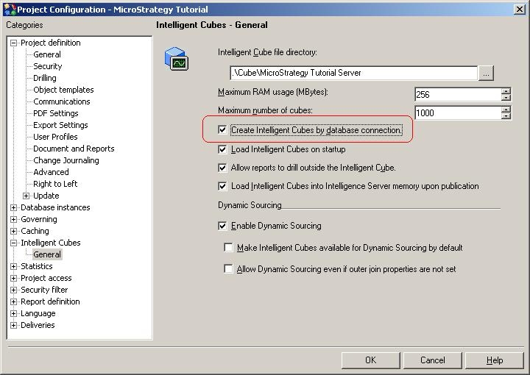Expand the Database instances node
This screenshot has width=530, height=375.
tap(13, 207)
